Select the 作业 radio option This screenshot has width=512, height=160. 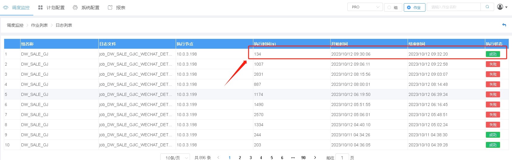(x=409, y=7)
